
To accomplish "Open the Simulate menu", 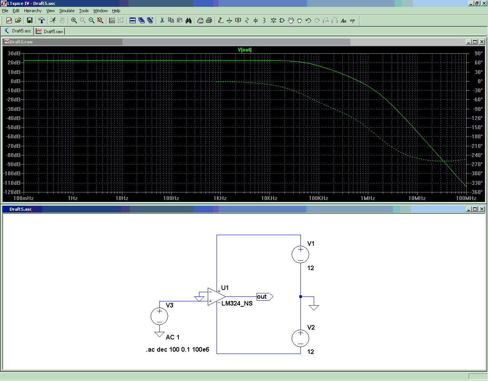I will tap(67, 11).
